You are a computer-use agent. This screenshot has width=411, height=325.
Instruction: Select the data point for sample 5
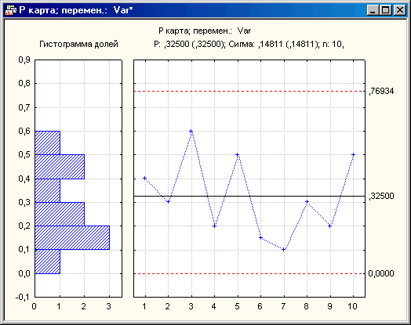pyautogui.click(x=238, y=154)
